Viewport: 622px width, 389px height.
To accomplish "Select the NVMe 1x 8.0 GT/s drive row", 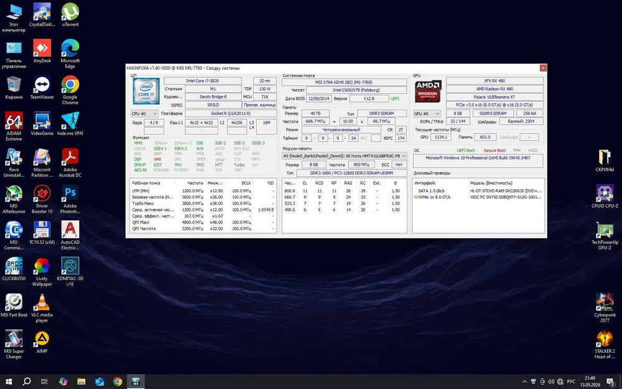I will 478,197.
